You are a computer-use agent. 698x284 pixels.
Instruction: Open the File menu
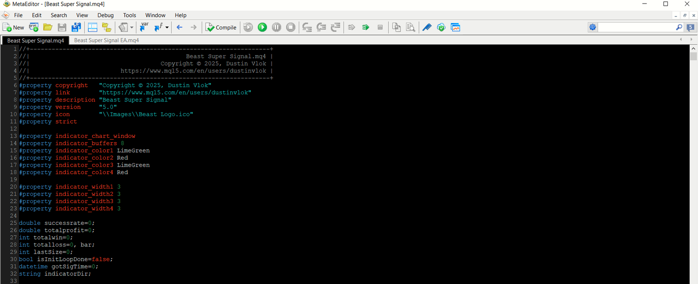(18, 15)
